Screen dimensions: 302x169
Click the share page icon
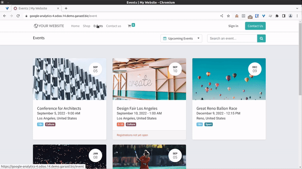222,16
